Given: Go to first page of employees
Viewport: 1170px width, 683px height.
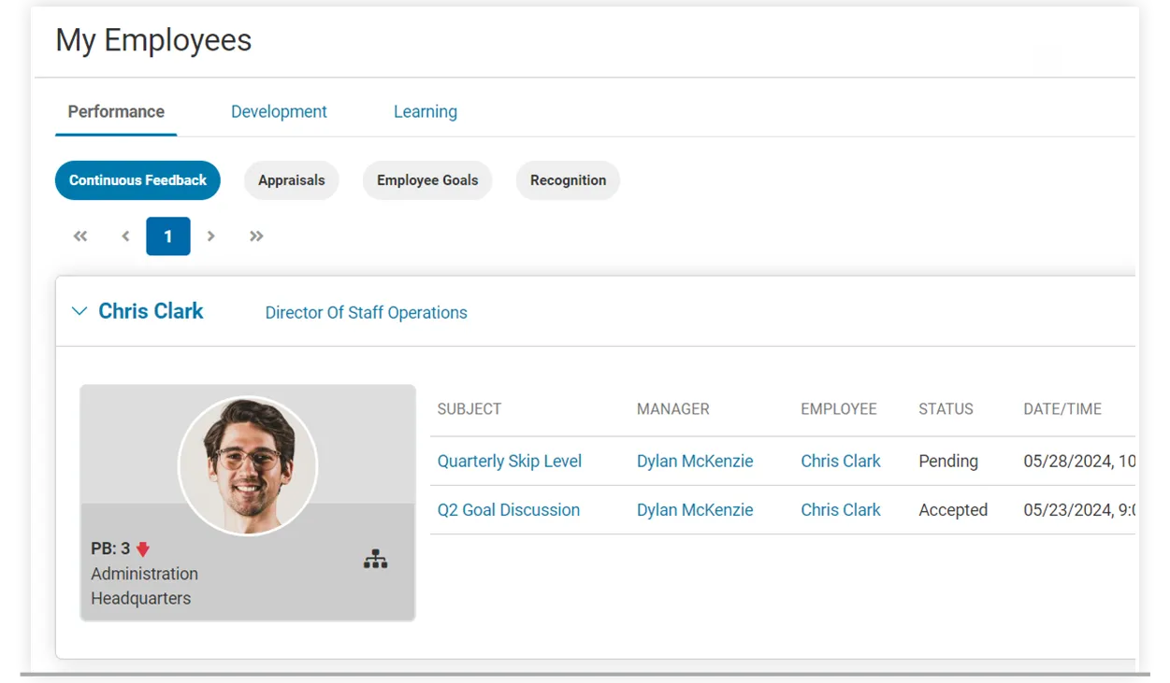Looking at the screenshot, I should click(x=80, y=236).
